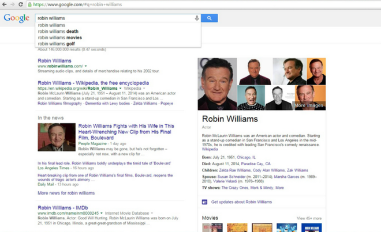The width and height of the screenshot is (381, 232).
Task: Click 'More images' on the photo grid
Action: click(308, 105)
